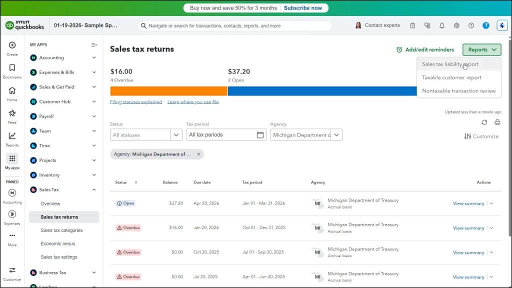
Task: Refresh the sales tax returns list
Action: coord(484,121)
